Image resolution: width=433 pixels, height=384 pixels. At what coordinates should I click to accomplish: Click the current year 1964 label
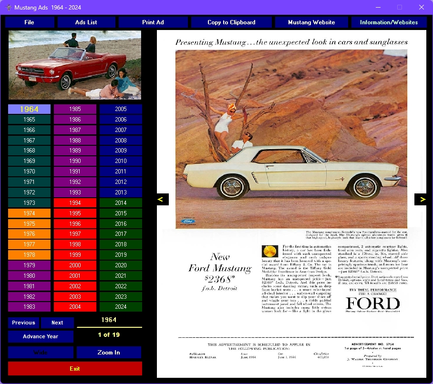point(109,320)
